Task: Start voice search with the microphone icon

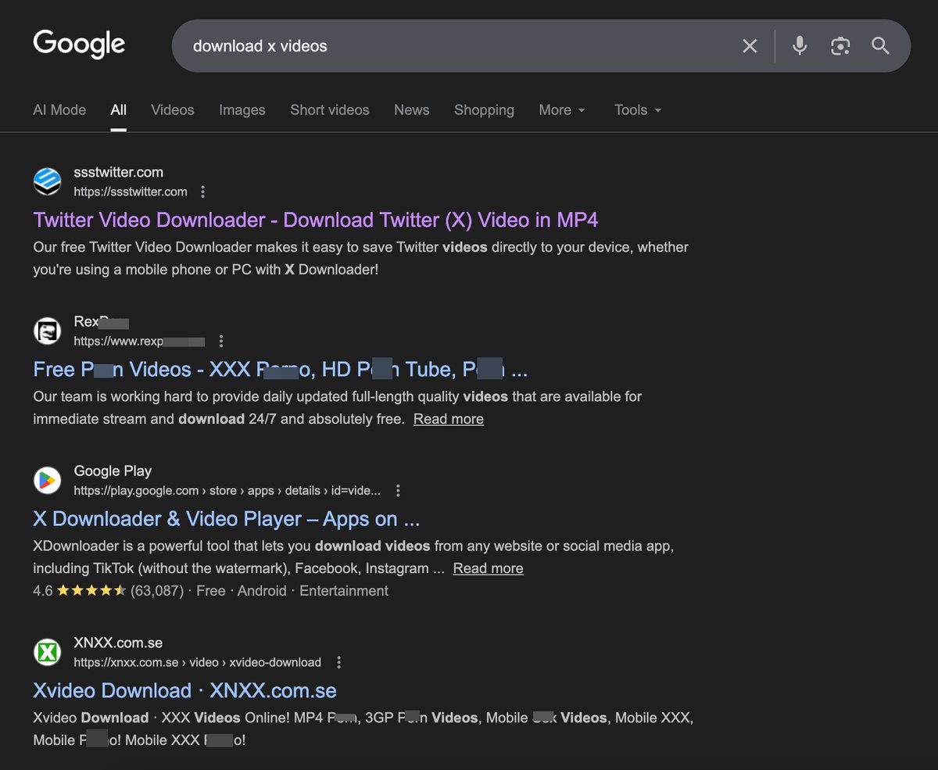Action: click(799, 46)
